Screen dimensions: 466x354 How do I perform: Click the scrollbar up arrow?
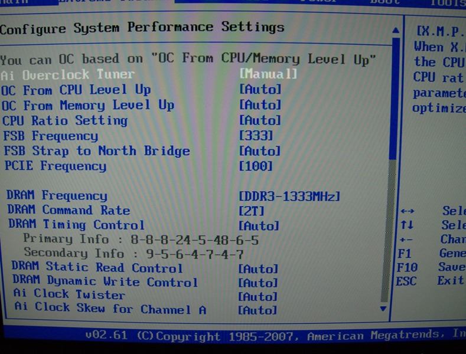coord(396,30)
